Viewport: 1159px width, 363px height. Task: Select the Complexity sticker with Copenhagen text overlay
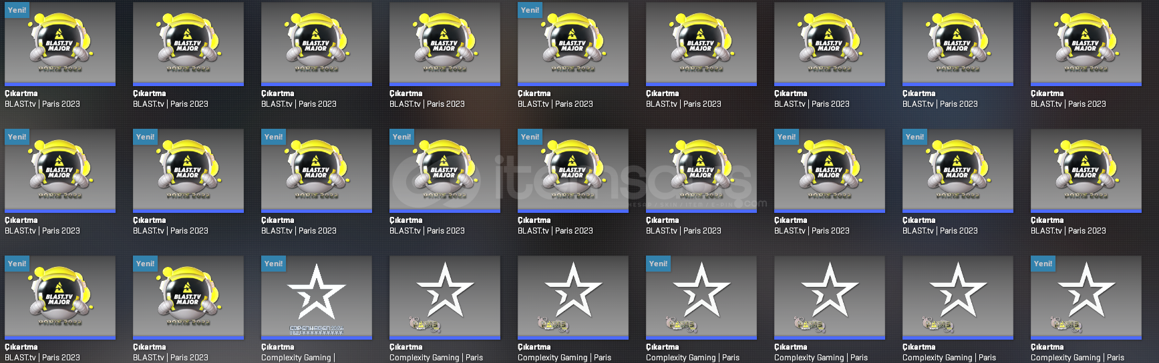316,298
